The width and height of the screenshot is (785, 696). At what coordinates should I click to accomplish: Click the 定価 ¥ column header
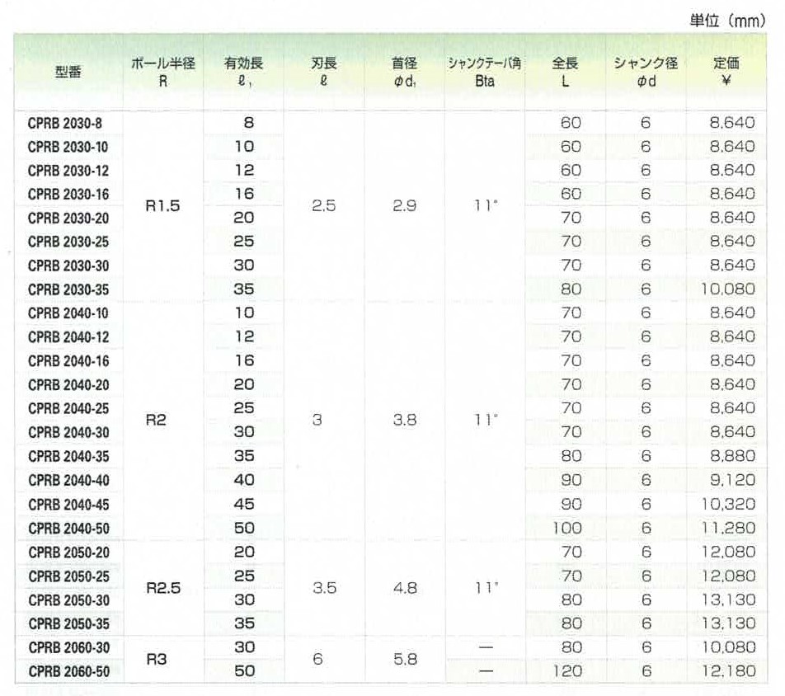[726, 72]
